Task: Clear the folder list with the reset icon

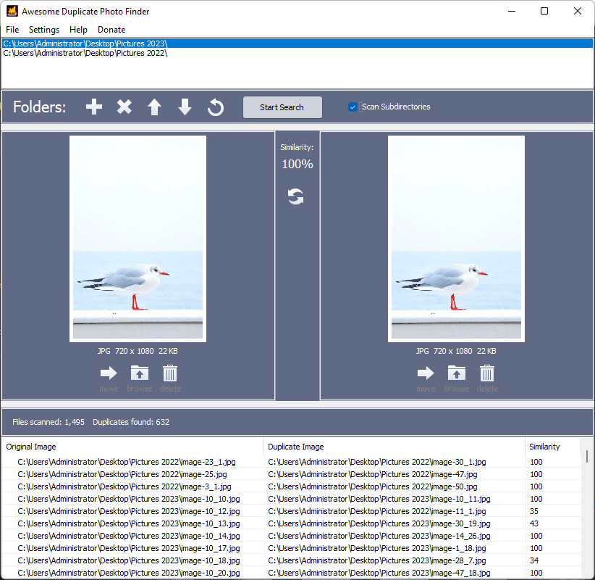Action: [215, 107]
